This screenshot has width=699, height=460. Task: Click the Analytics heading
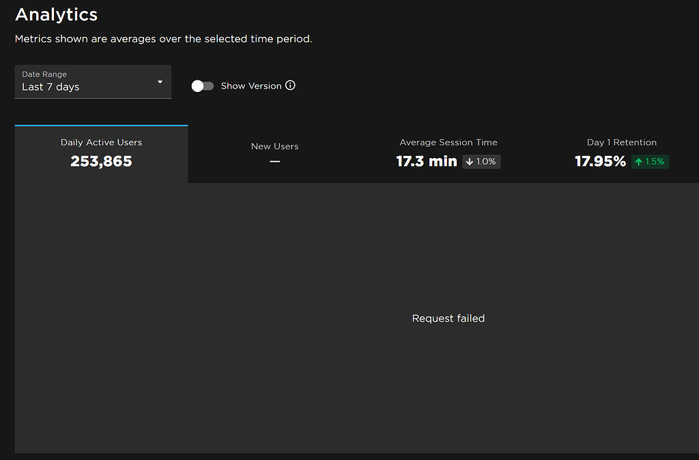[56, 15]
